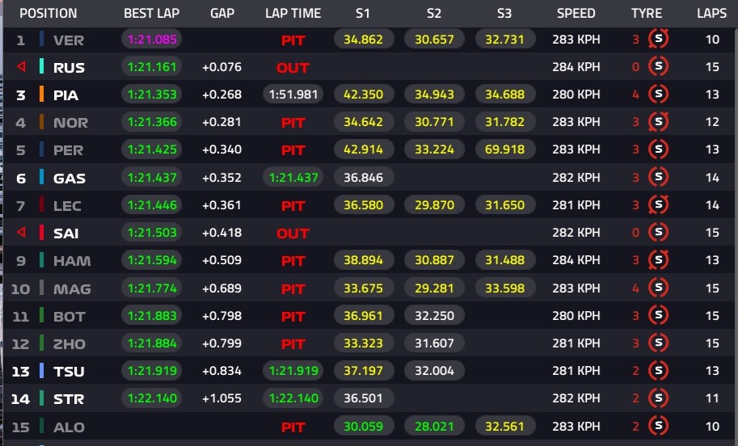Click the GAP column header

coord(221,14)
